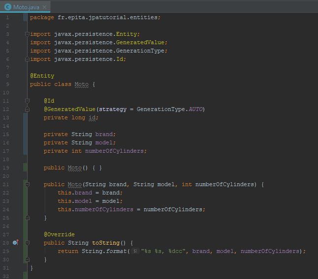Click the @Override annotation

[x=59, y=234]
